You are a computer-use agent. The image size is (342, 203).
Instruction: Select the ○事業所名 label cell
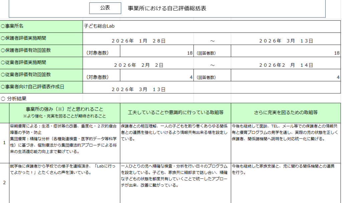click(x=41, y=26)
